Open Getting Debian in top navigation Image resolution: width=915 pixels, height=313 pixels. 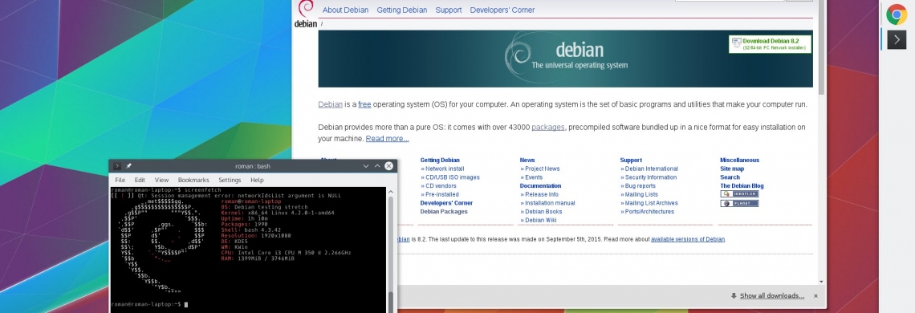[402, 10]
